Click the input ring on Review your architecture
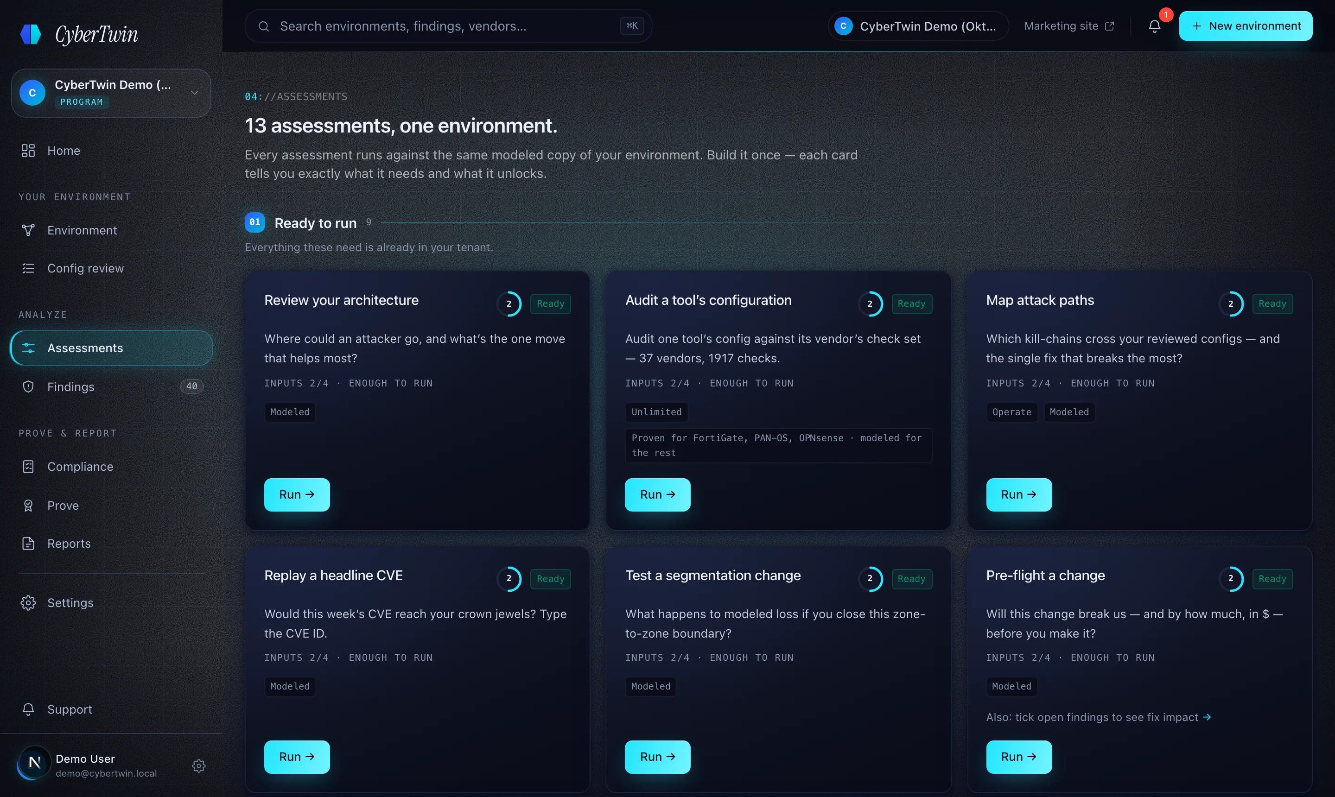This screenshot has width=1335, height=797. click(x=509, y=304)
